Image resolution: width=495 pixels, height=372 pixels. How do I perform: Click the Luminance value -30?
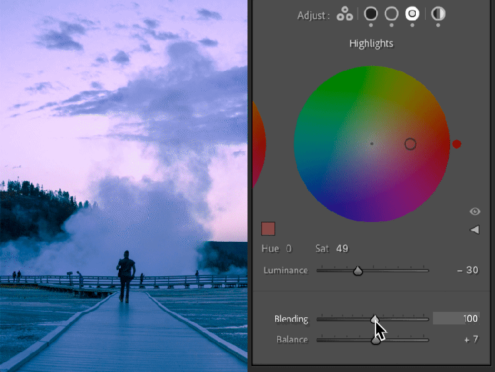pos(467,270)
